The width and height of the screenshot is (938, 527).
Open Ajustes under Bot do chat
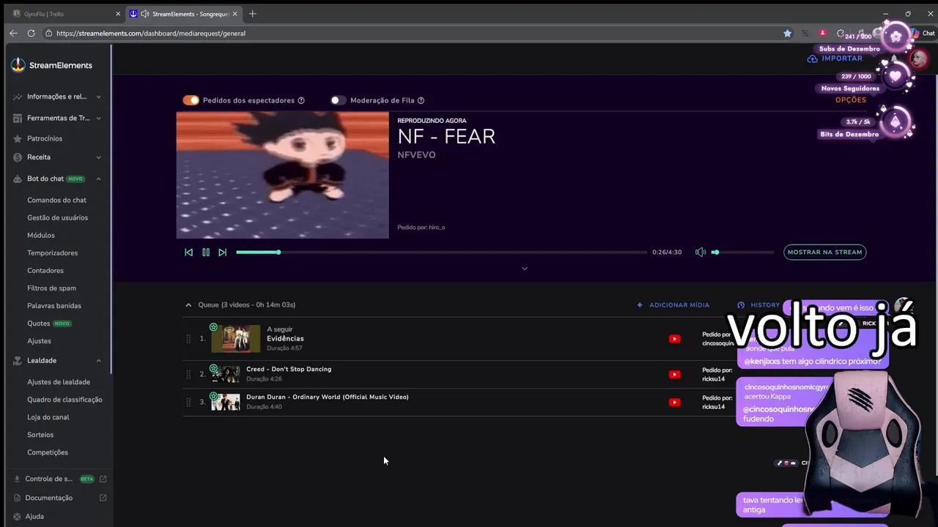point(39,340)
